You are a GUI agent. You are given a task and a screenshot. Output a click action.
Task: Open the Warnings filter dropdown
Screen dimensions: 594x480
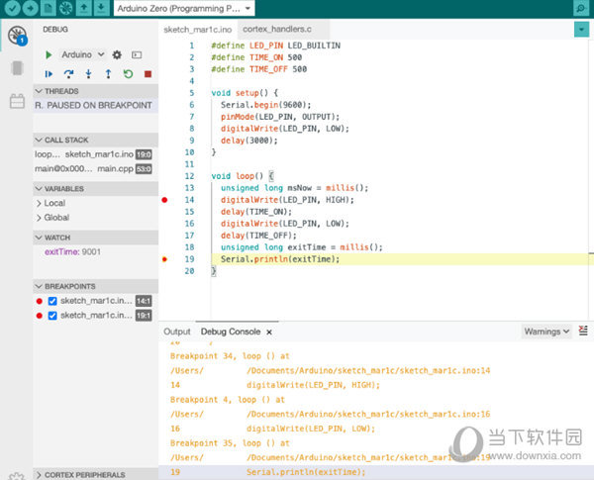pos(546,332)
